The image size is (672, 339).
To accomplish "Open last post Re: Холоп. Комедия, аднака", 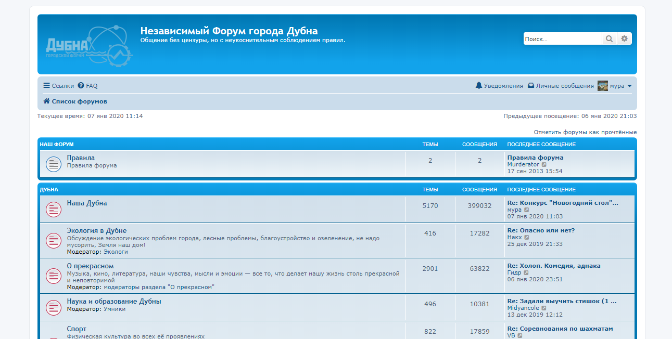I will coord(554,266).
